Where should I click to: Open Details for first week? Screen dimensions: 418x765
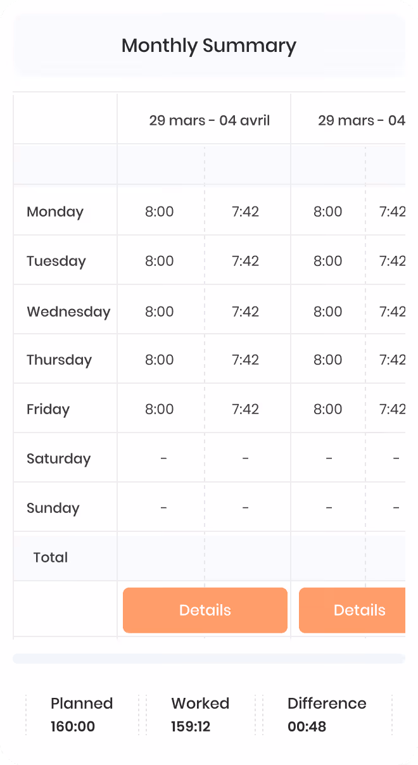(205, 610)
